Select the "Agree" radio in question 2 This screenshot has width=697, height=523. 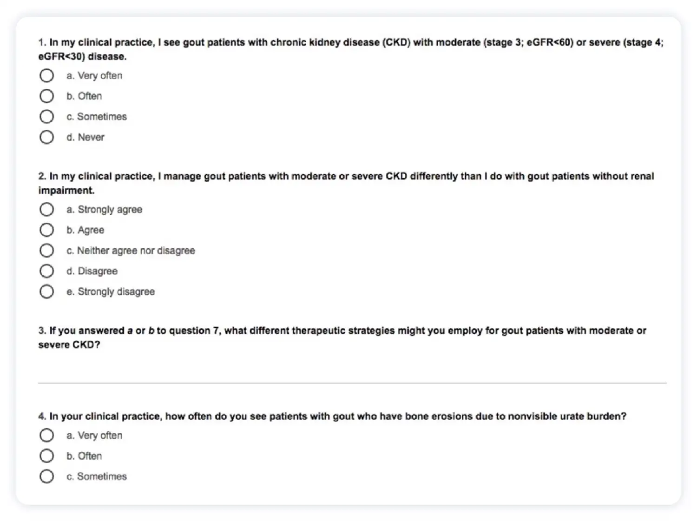[x=46, y=230]
